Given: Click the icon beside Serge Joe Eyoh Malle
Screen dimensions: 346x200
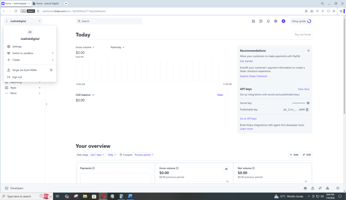Looking at the screenshot, I should tap(51, 70).
